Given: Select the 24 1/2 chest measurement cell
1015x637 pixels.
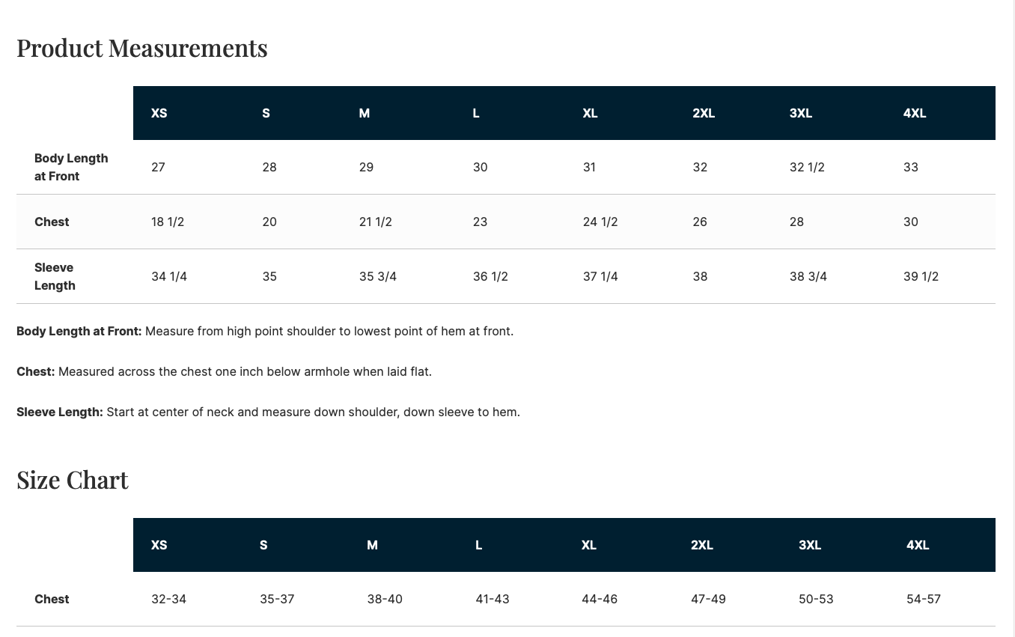Looking at the screenshot, I should point(600,222).
